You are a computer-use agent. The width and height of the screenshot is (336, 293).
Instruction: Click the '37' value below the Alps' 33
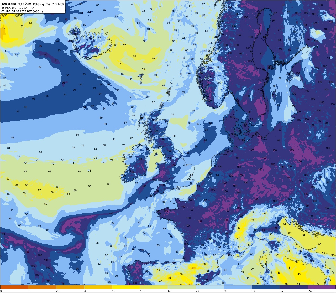(238, 238)
